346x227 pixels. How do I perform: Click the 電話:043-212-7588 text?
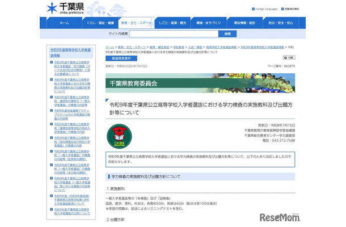(x=279, y=140)
